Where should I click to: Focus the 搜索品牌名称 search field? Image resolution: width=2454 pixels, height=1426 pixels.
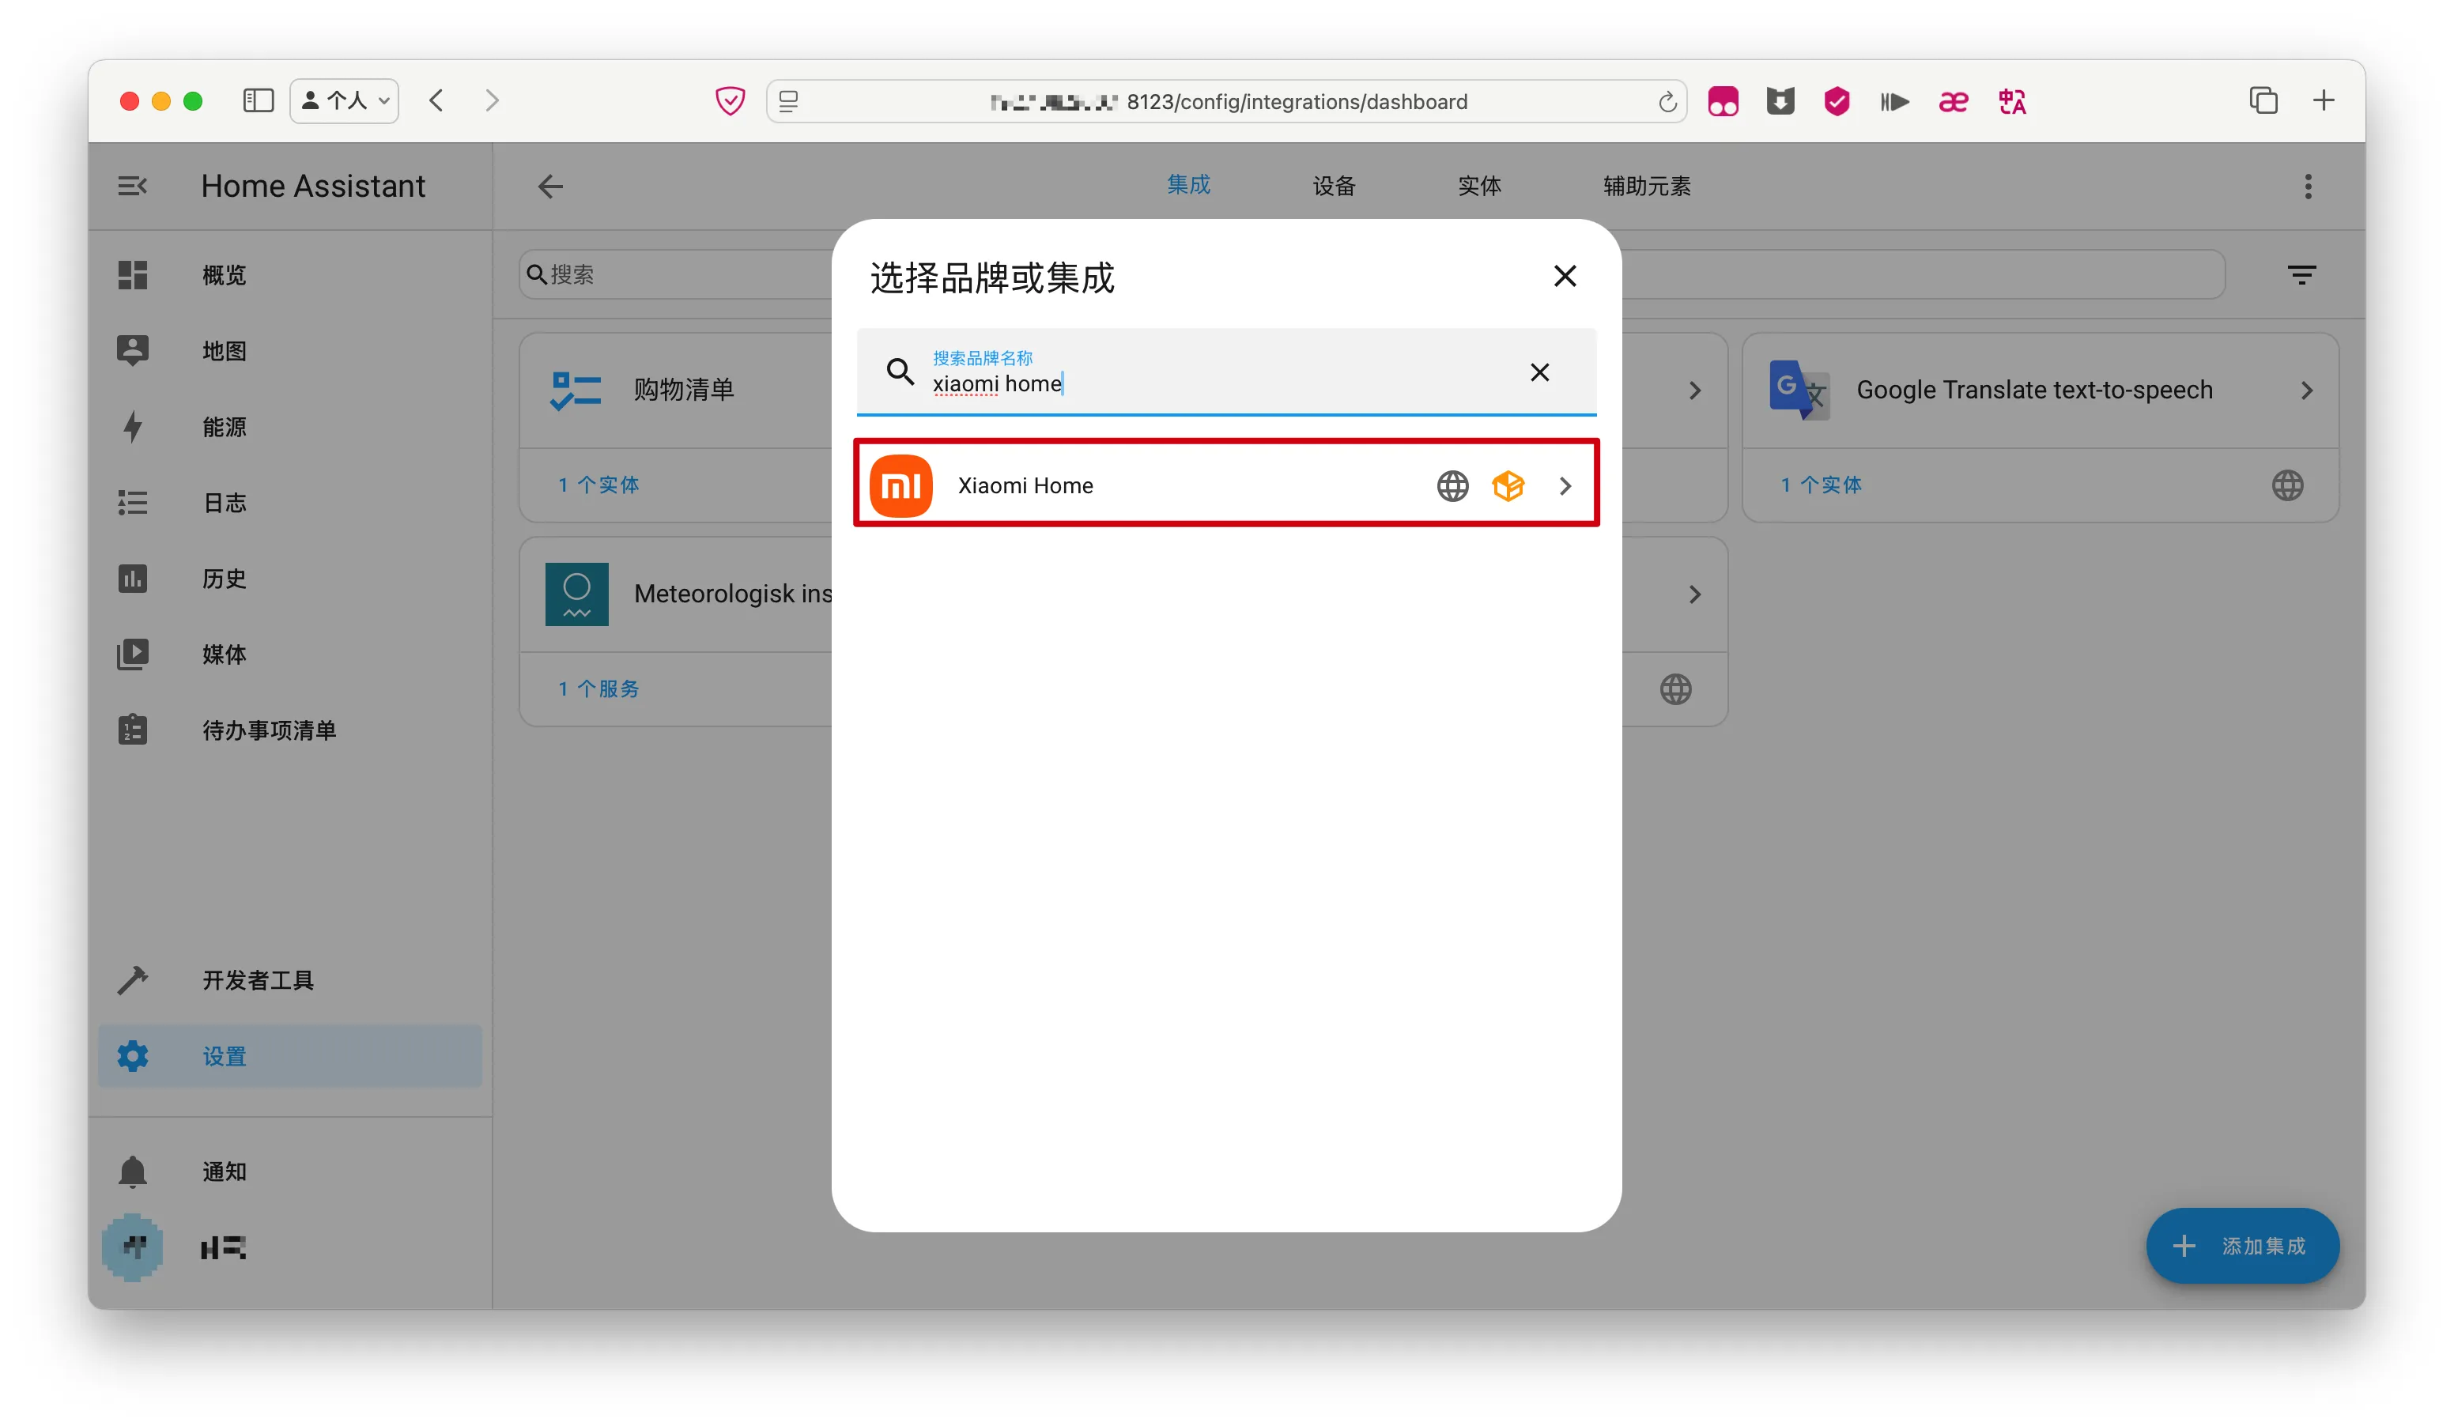coord(1226,372)
